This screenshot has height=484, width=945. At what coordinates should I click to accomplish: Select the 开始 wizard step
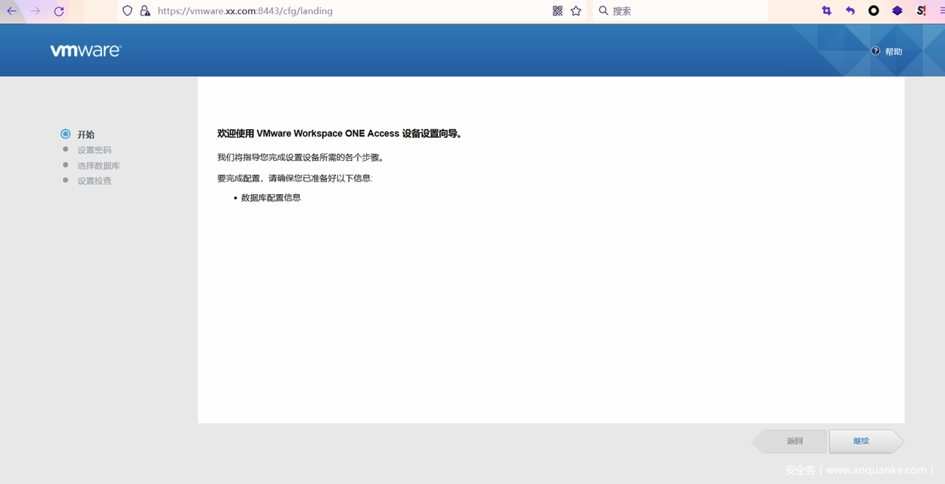tap(86, 134)
